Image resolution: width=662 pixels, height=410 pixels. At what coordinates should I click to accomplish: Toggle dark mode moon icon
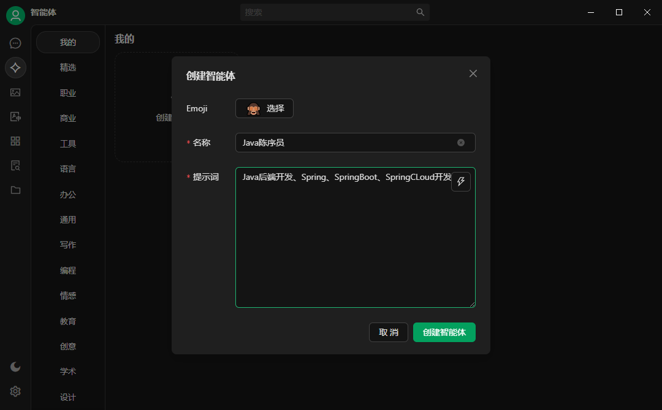pos(15,367)
